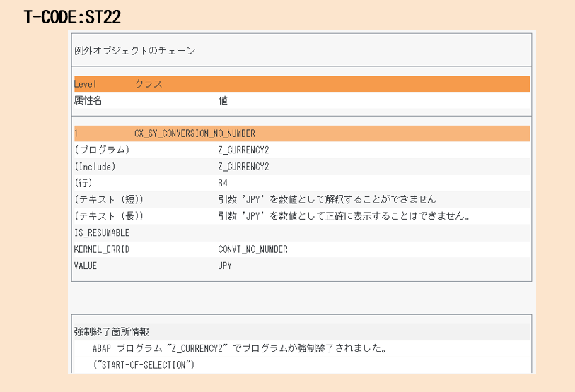Image resolution: width=575 pixels, height=392 pixels.
Task: Click the START-OF-SELECTION event text
Action: 144,365
